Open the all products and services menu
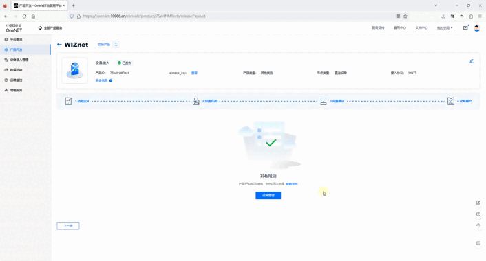The height and width of the screenshot is (261, 486). pos(50,28)
